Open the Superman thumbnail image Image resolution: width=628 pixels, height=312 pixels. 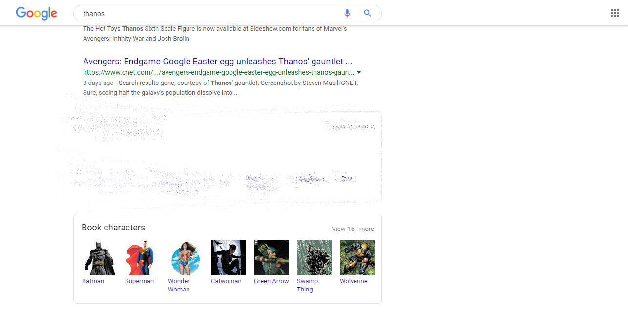143,258
